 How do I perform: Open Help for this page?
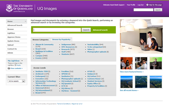[x=154, y=5]
